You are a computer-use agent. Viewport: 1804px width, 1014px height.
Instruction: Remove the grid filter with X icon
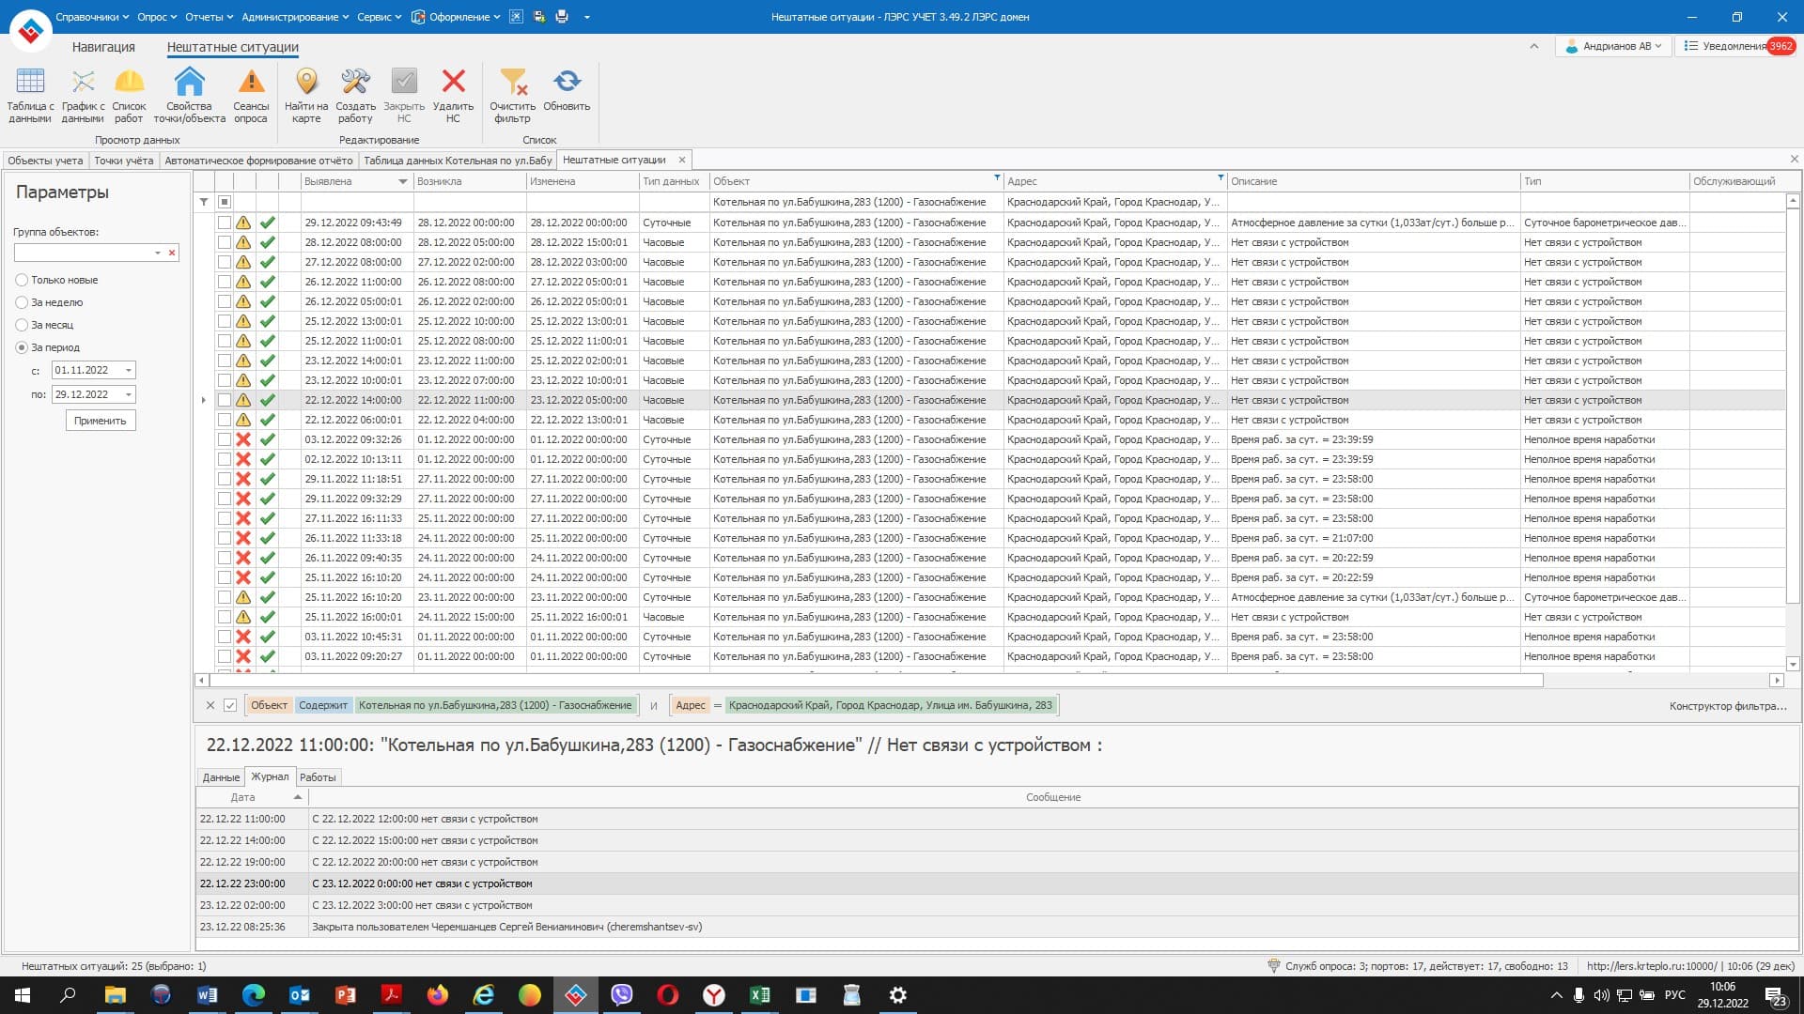tap(210, 705)
